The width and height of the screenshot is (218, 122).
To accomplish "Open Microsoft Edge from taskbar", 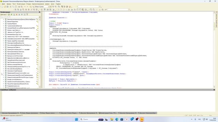I will coord(116,119).
